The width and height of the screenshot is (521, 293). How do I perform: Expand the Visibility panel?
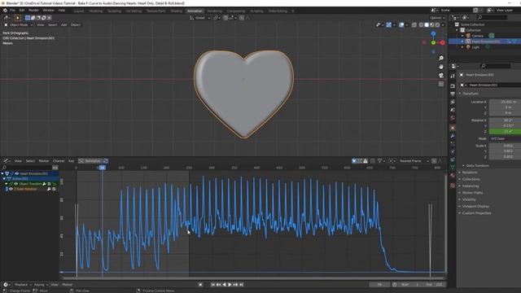(x=469, y=199)
